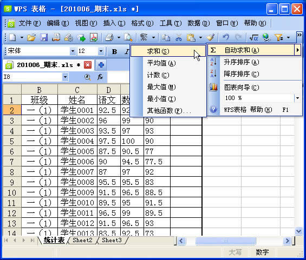This screenshot has width=306, height=260.
Task: Click the Save floppy disk icon
Action: pos(44,37)
